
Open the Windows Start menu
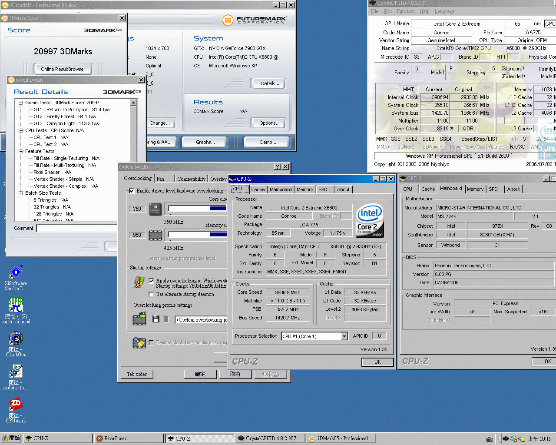(11, 438)
